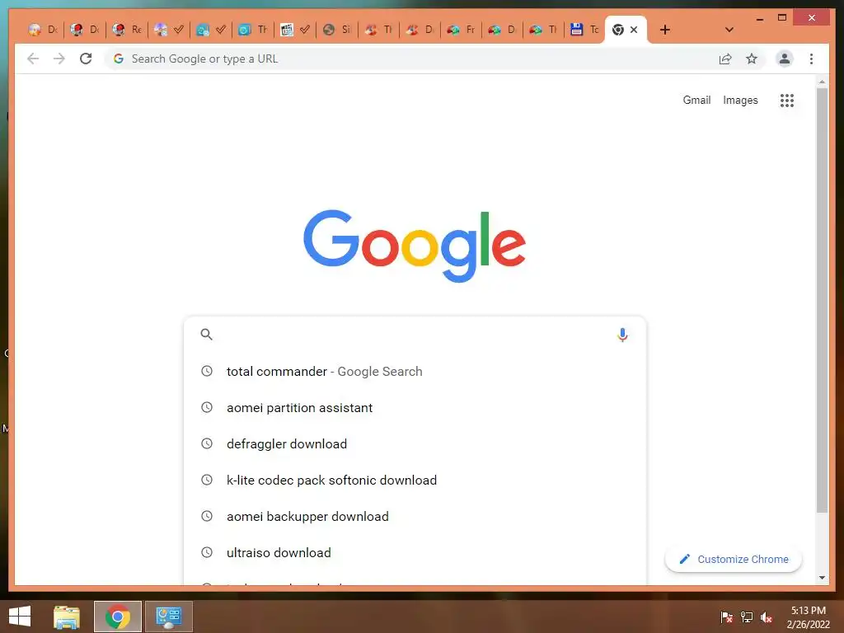844x633 pixels.
Task: Bookmark this tab with the star icon
Action: pyautogui.click(x=752, y=59)
